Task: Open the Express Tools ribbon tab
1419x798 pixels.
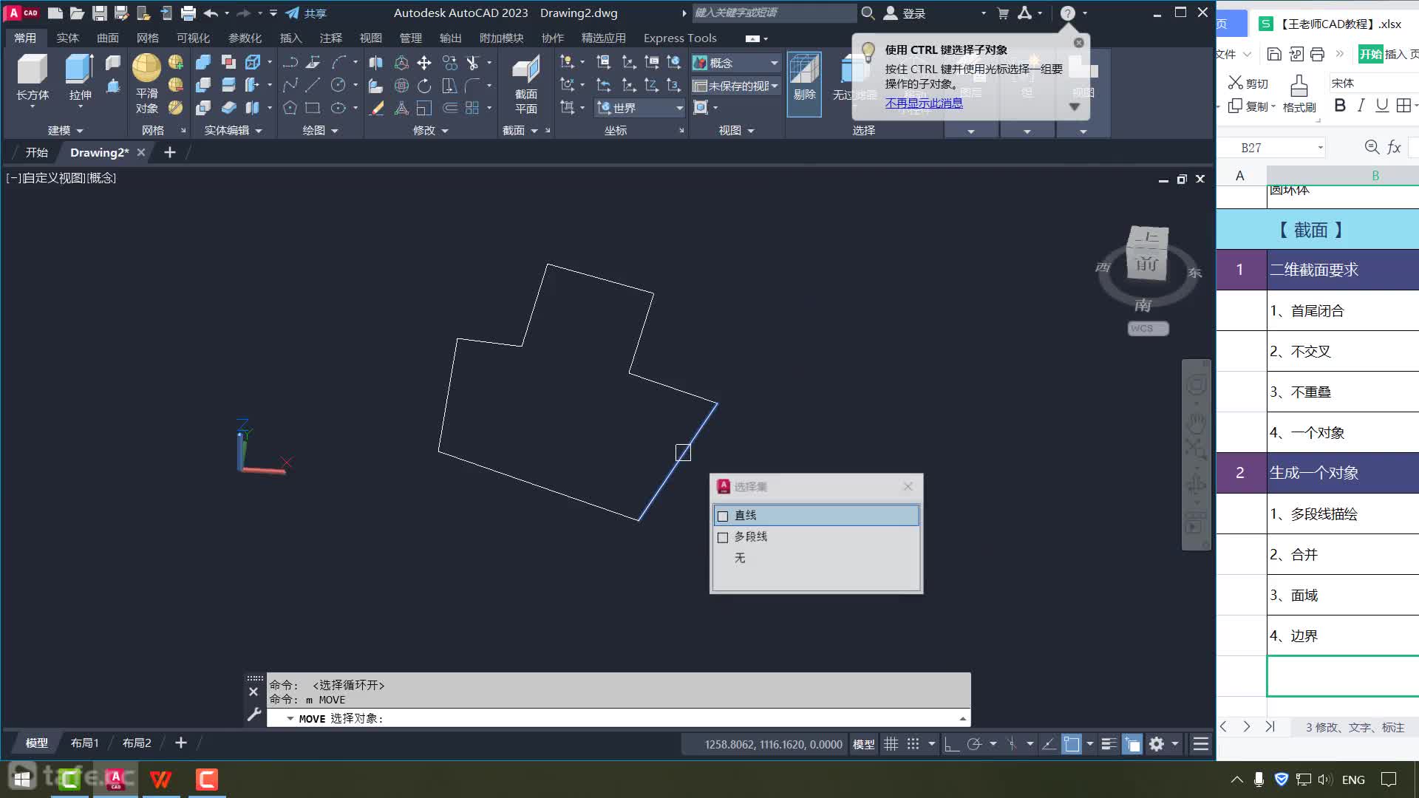Action: coord(680,38)
